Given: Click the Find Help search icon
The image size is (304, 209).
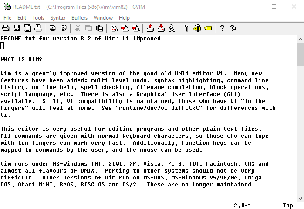Looking at the screenshot, I should (x=233, y=28).
